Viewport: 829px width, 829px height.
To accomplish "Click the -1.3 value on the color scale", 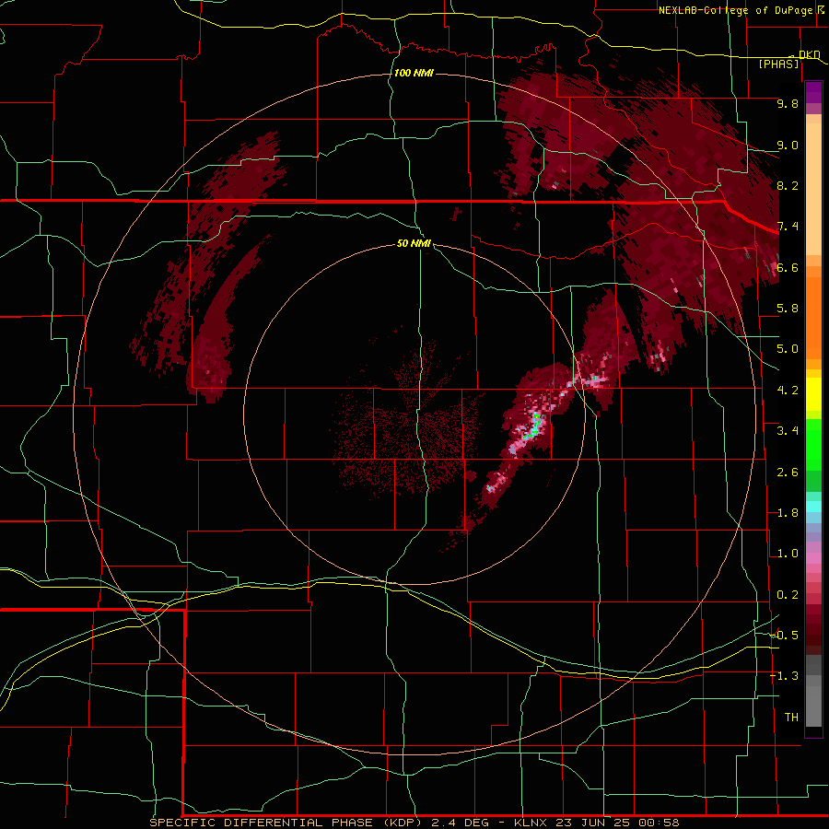I will 784,676.
